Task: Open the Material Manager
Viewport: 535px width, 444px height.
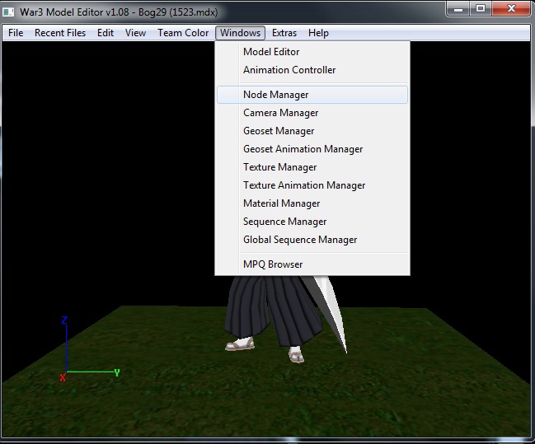Action: click(x=312, y=203)
